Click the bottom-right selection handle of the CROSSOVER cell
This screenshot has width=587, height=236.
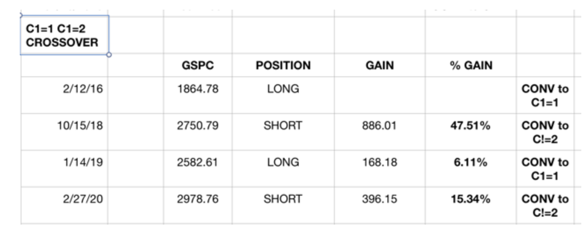tap(109, 55)
